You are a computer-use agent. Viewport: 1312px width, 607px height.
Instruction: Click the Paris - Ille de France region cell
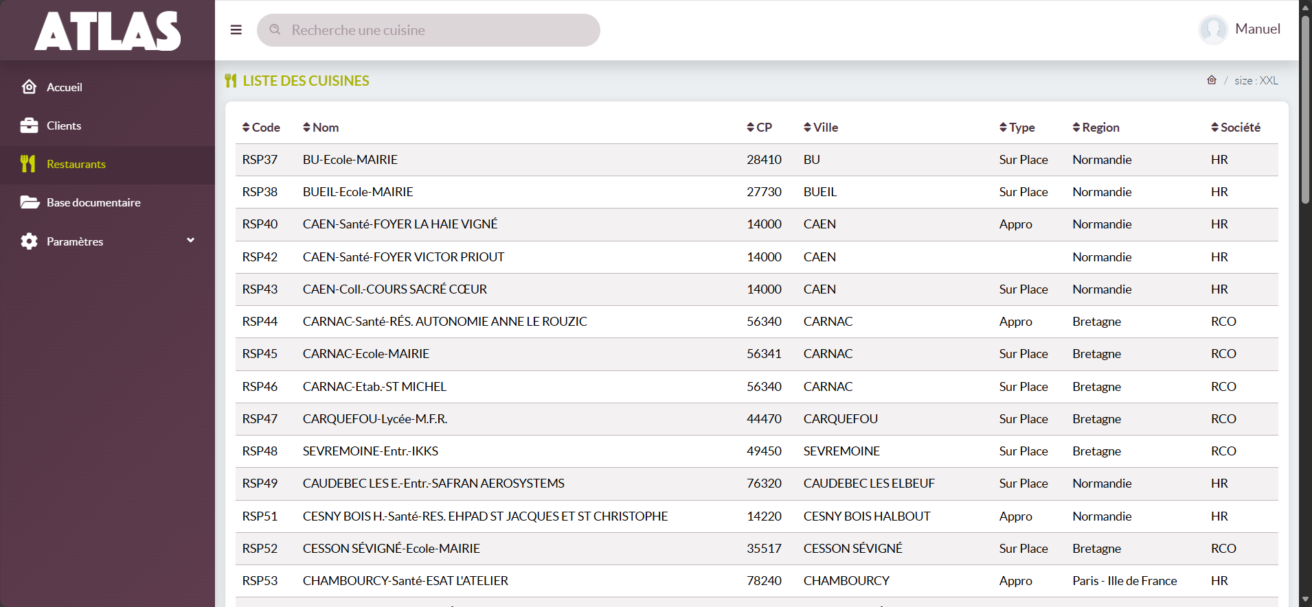coord(1125,581)
